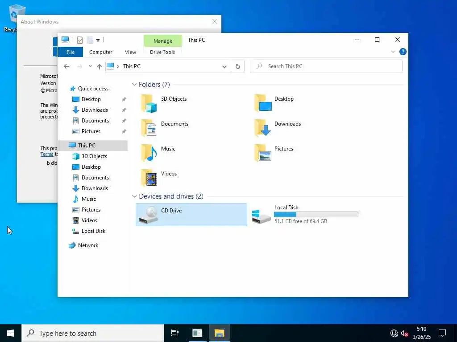The width and height of the screenshot is (457, 342).
Task: Expand the ribbon with chevron
Action: point(393,52)
